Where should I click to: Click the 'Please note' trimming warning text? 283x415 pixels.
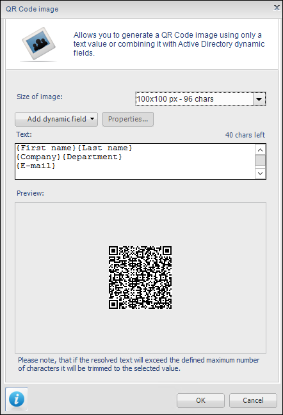(x=138, y=364)
